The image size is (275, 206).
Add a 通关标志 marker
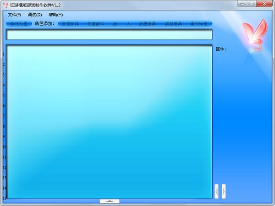click(199, 24)
